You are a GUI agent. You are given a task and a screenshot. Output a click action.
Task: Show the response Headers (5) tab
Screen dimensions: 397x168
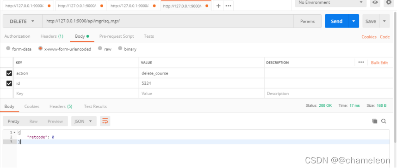61,106
